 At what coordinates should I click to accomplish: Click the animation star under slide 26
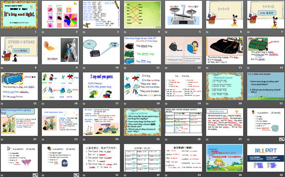(166, 140)
